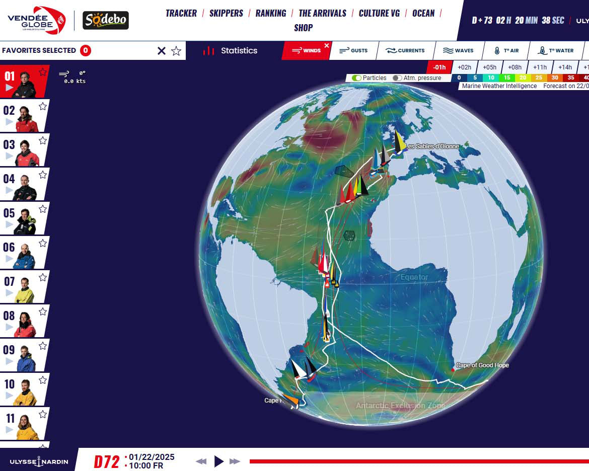The width and height of the screenshot is (589, 471).
Task: Click the favorites star filter icon
Action: coord(176,51)
